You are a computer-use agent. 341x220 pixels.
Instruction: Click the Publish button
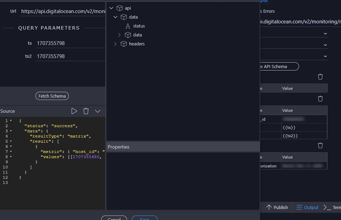click(277, 207)
